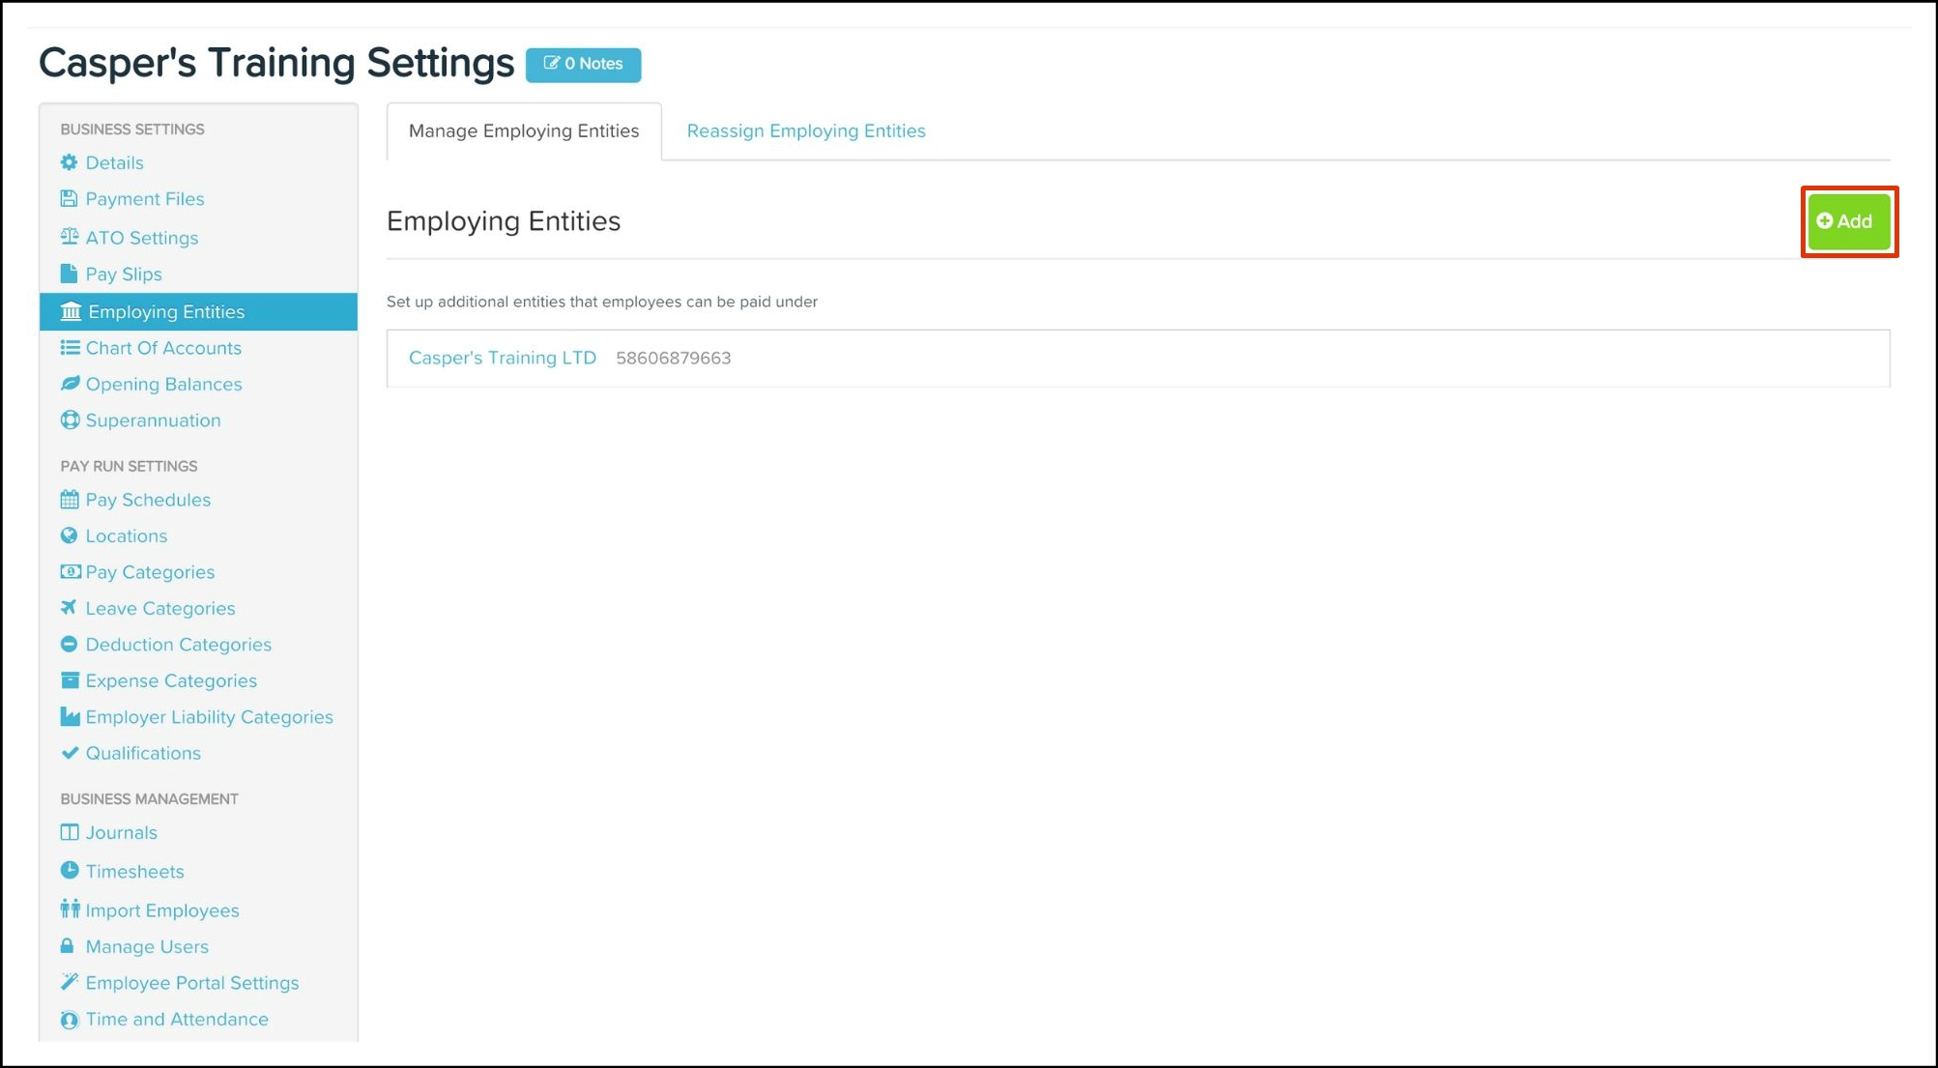Click the lifebuoy icon for Superannuation

point(69,420)
